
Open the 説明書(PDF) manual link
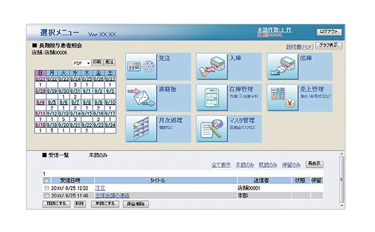[300, 47]
